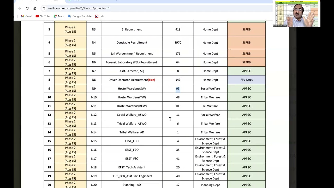Screen dimensions: 334x188
Task: Select 'Constable Recruitment' cell
Action: pos(132,43)
